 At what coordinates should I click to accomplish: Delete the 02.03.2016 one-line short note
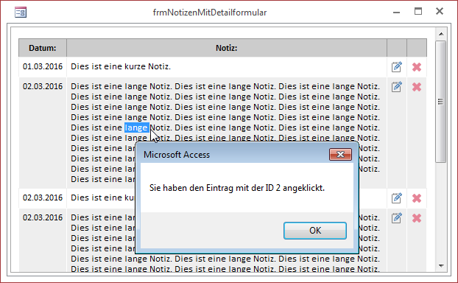point(417,198)
